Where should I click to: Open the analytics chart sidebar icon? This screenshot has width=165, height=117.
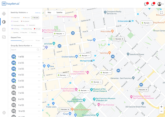point(4,37)
